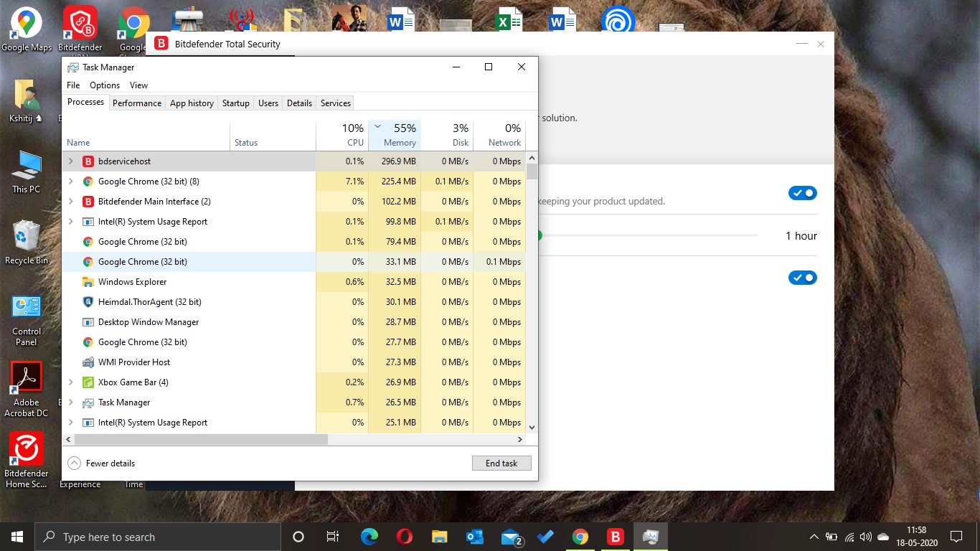Switch to the Services tab
Screen dimensions: 980x551
336,103
